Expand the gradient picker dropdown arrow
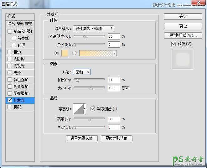Image resolution: width=207 pixels, height=168 pixels. click(115, 53)
